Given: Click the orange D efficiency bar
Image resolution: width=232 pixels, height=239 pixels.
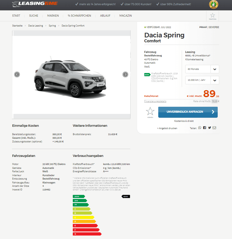Looking at the screenshot, I should pos(85,222).
